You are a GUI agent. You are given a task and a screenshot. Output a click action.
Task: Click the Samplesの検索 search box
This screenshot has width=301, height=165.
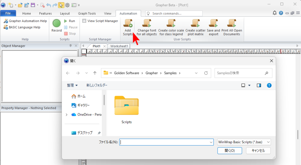[243, 73]
